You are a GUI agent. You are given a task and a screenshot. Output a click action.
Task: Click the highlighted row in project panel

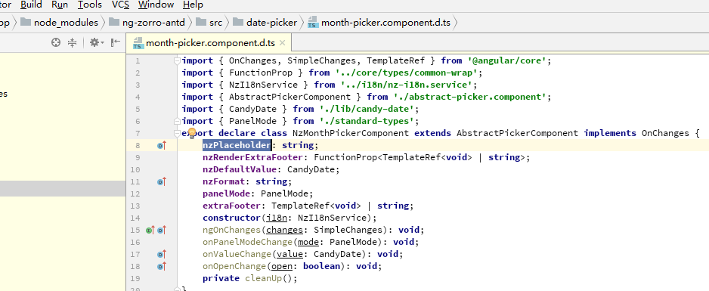pyautogui.click(x=63, y=189)
